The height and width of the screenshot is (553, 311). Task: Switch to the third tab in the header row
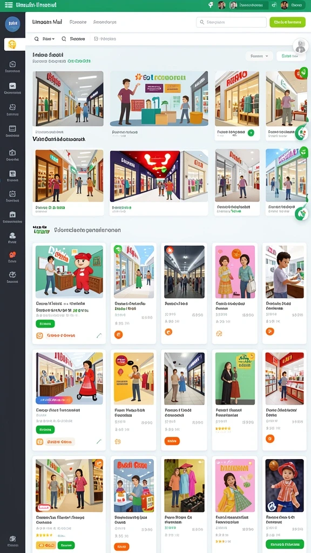105,22
